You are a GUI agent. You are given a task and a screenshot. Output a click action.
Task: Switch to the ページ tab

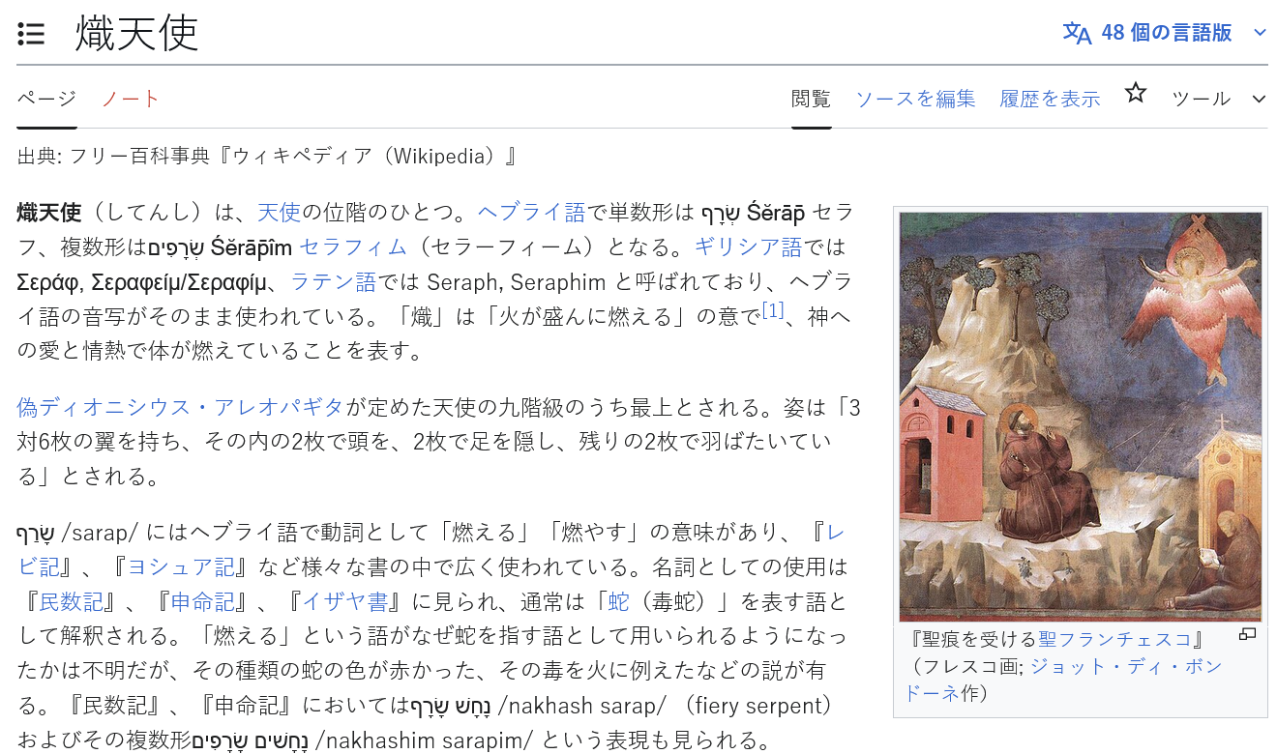pyautogui.click(x=46, y=98)
